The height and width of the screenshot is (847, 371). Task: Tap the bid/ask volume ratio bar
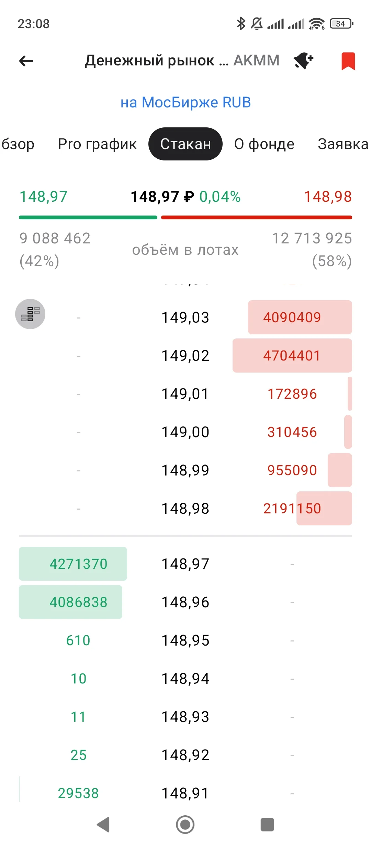click(185, 218)
